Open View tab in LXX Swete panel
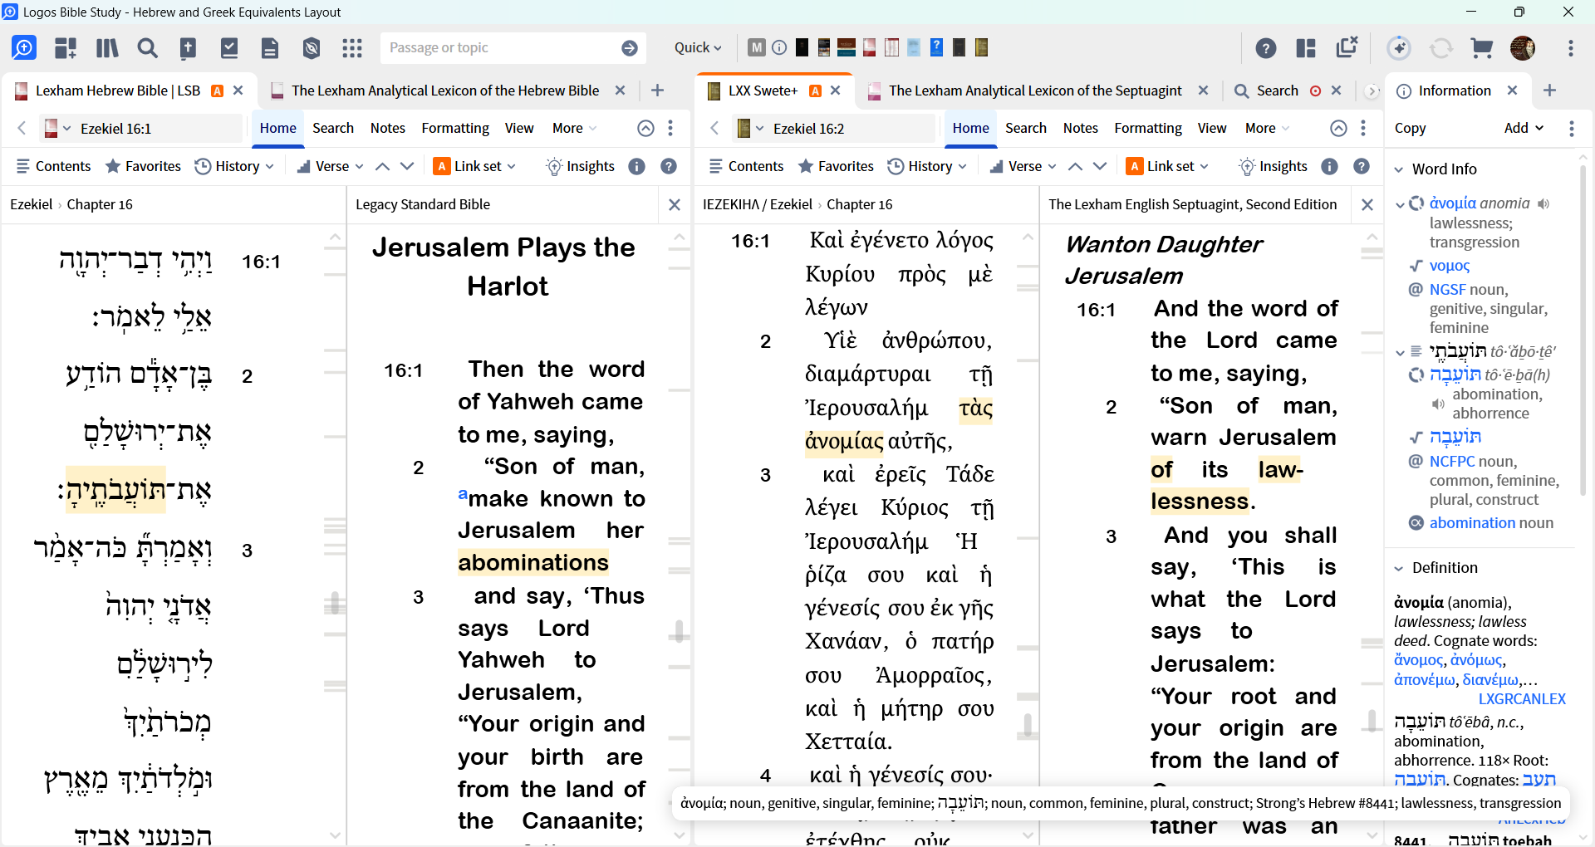The width and height of the screenshot is (1595, 847). click(x=1212, y=128)
